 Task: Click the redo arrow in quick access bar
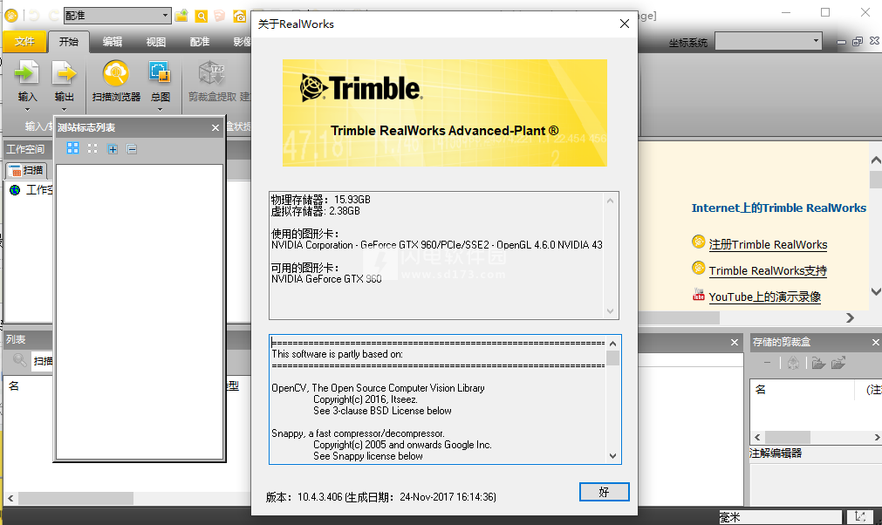point(53,16)
